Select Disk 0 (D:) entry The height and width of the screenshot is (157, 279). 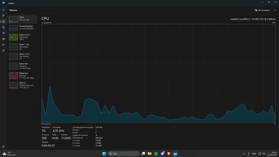click(23, 37)
